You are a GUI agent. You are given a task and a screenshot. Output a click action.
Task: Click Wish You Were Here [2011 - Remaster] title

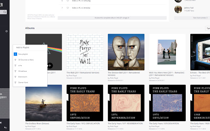click(x=166, y=74)
